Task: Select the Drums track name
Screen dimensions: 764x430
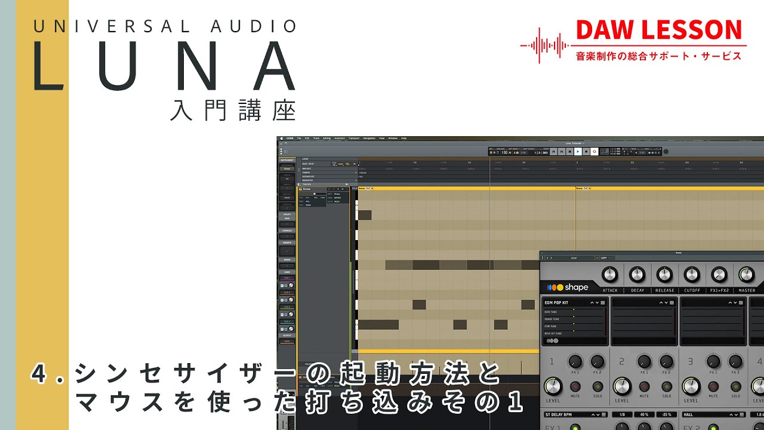Action: (x=307, y=189)
